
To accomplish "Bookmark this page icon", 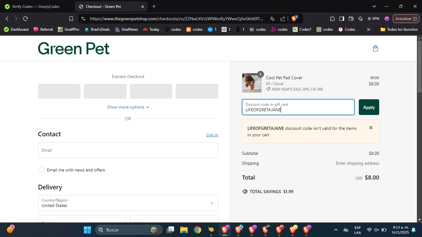I will [71, 19].
